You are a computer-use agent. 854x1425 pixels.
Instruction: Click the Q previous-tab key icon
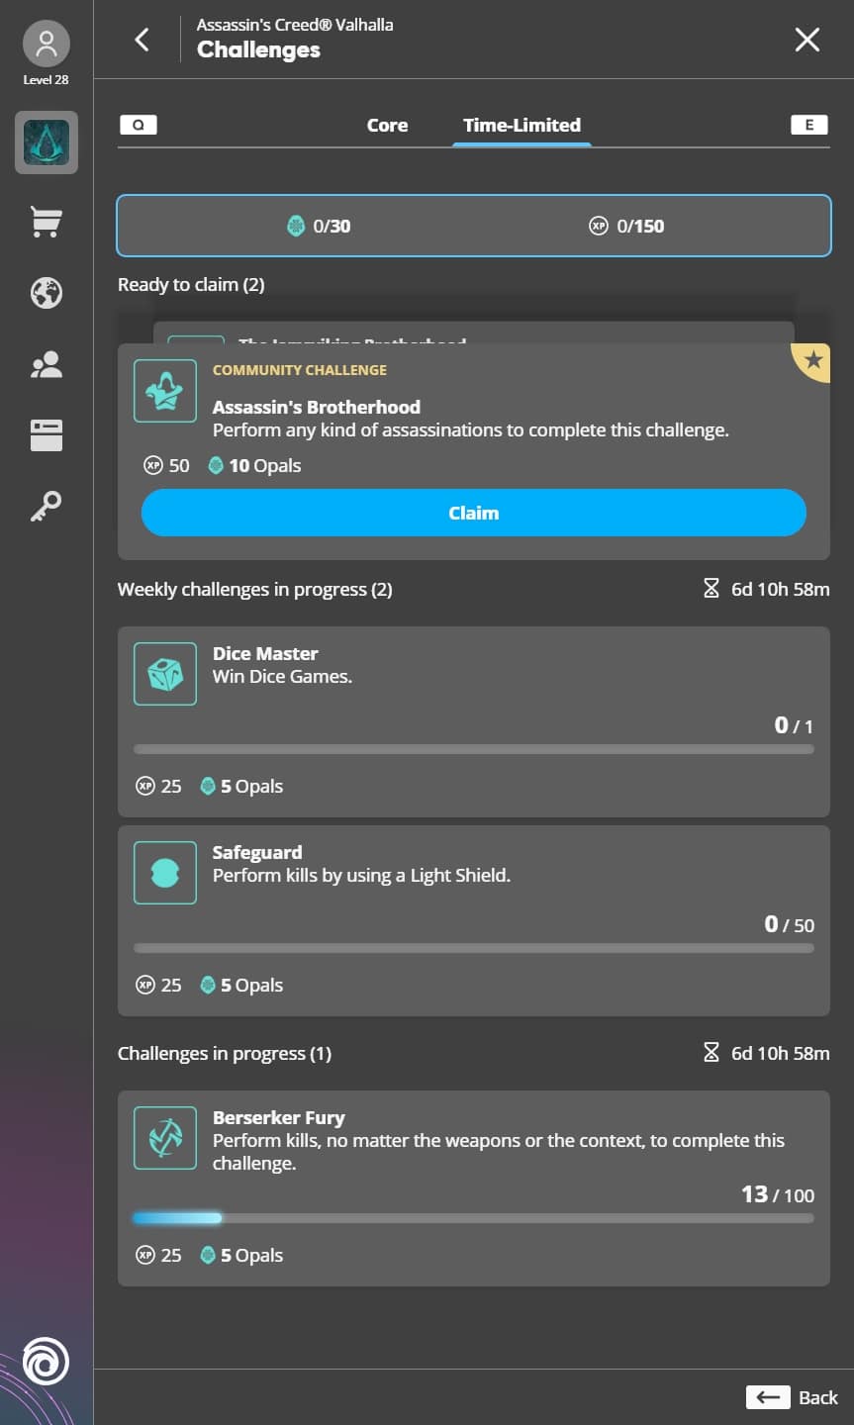point(139,125)
